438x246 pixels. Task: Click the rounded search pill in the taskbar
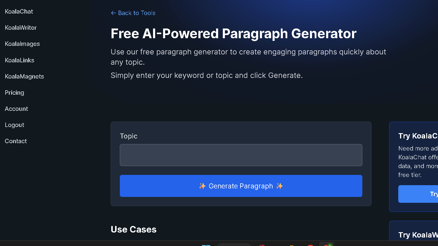tap(234, 245)
